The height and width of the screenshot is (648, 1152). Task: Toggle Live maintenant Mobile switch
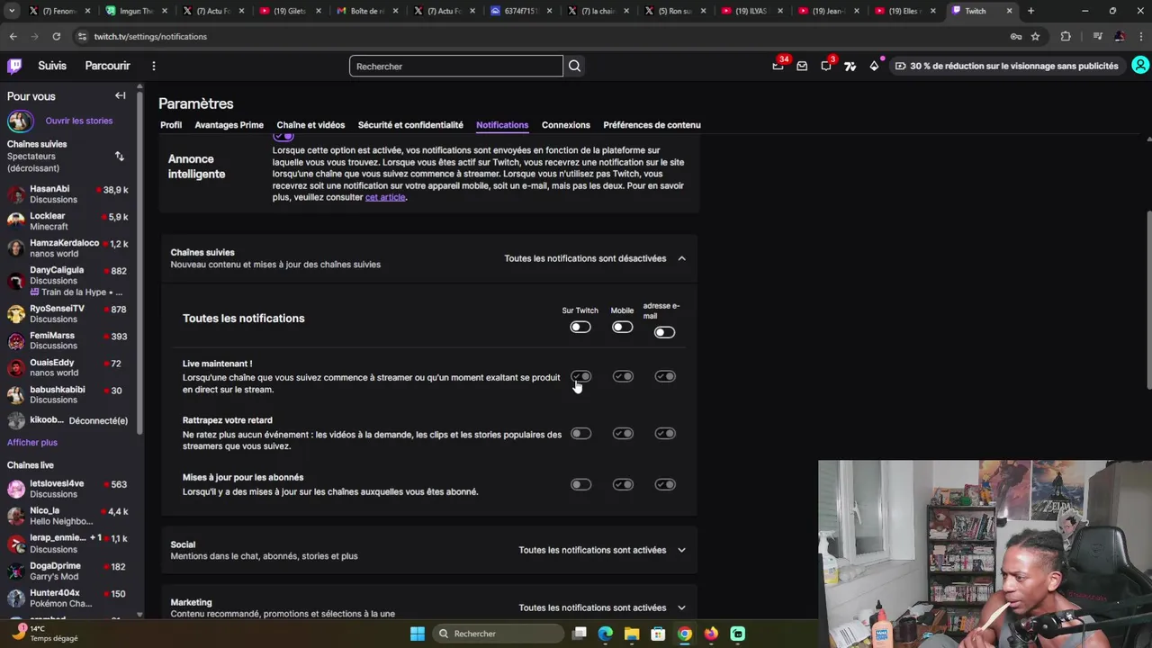click(x=623, y=376)
